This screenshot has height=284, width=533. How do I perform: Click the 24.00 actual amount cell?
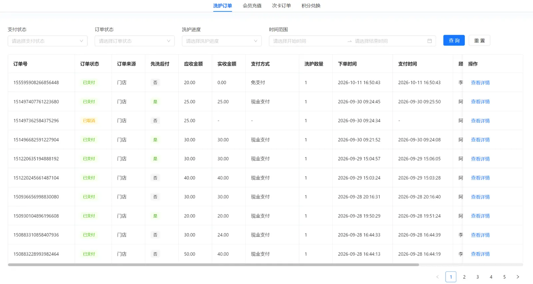(223, 235)
